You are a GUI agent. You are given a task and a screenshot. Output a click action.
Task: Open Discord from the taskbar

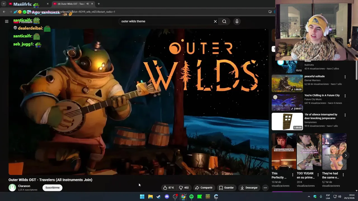click(167, 197)
